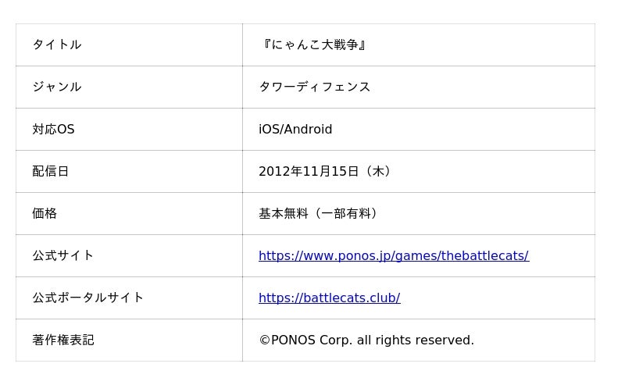
Task: Open the ponos.jp thebattlecats official site link
Action: 394,256
